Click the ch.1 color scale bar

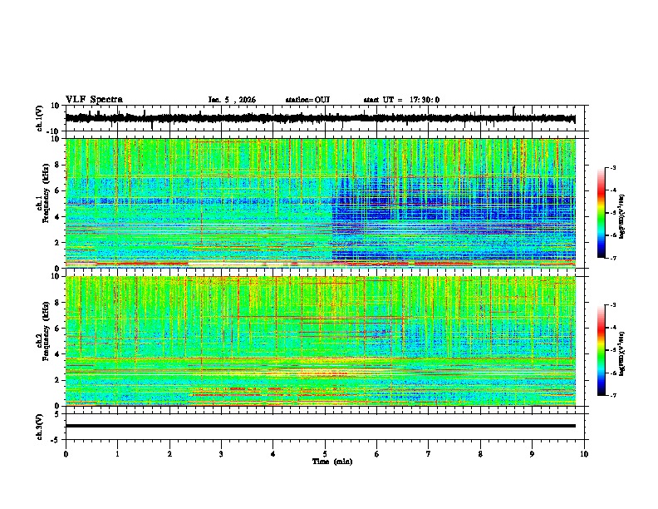point(601,213)
